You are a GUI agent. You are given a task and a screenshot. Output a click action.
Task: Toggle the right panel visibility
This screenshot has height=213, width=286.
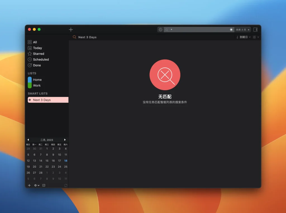pyautogui.click(x=256, y=29)
